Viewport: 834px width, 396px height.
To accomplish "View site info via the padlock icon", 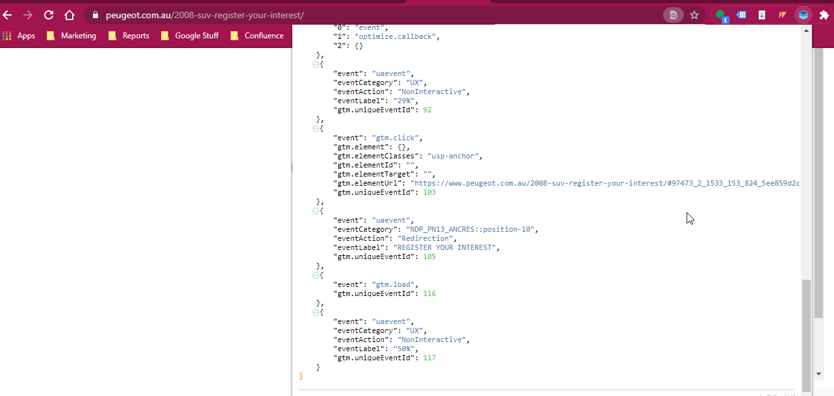I will pyautogui.click(x=95, y=15).
